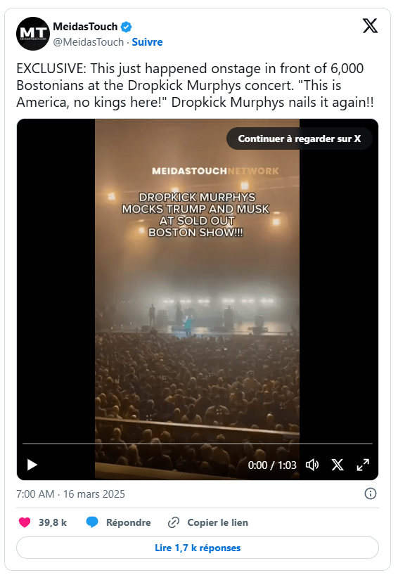Expand the video to fullscreen
The height and width of the screenshot is (580, 398).
(363, 465)
